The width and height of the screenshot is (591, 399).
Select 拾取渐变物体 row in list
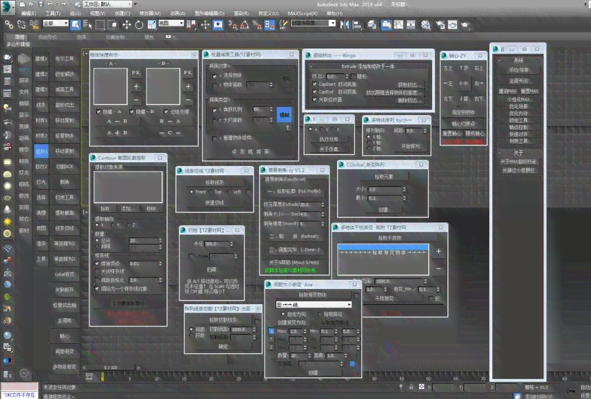tap(383, 253)
